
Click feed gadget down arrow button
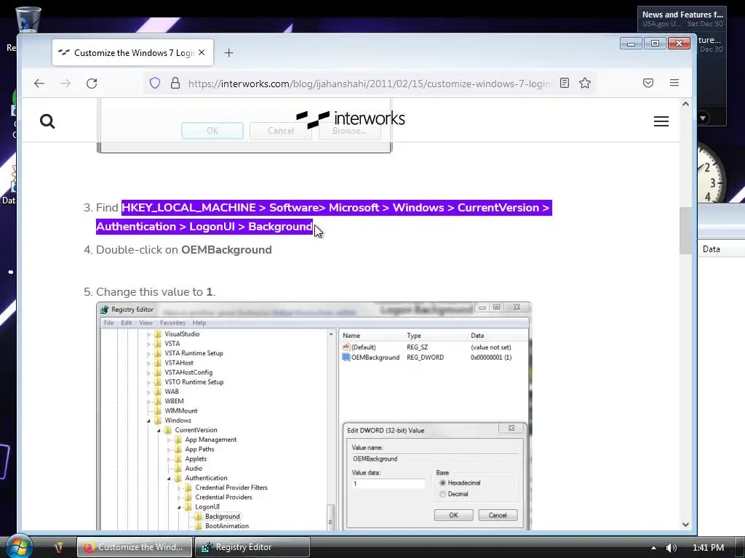pyautogui.click(x=704, y=117)
